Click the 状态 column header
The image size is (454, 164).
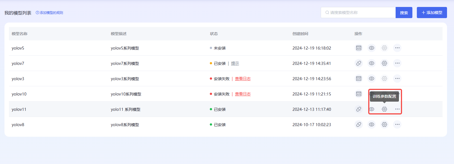point(214,34)
